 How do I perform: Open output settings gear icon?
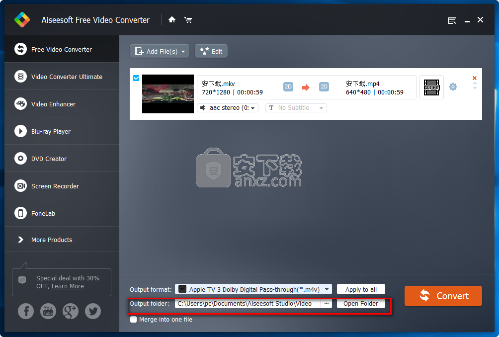[x=453, y=86]
